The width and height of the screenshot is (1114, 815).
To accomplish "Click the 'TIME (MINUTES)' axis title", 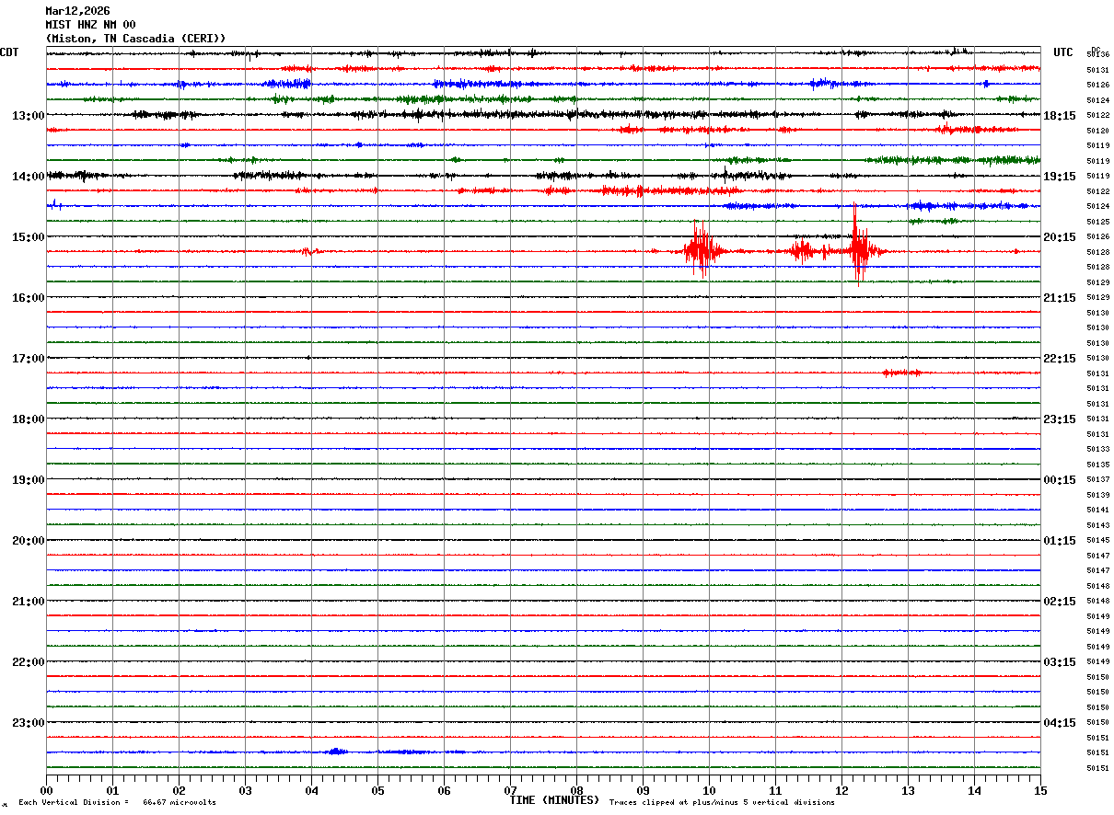I will tap(554, 800).
